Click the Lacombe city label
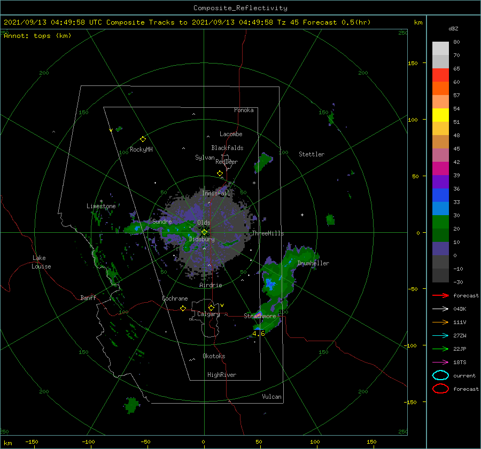Image resolution: width=481 pixels, height=449 pixels. pos(231,134)
